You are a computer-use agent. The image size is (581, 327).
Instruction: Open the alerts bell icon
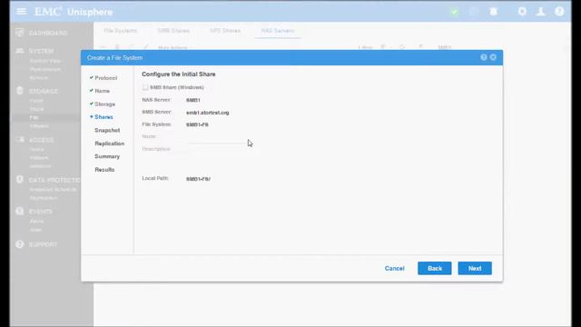tap(493, 12)
